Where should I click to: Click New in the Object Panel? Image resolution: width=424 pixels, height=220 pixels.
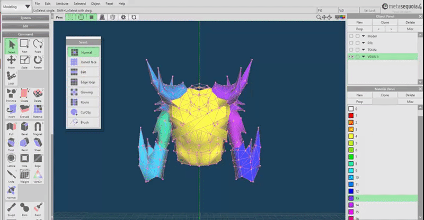[x=359, y=22]
